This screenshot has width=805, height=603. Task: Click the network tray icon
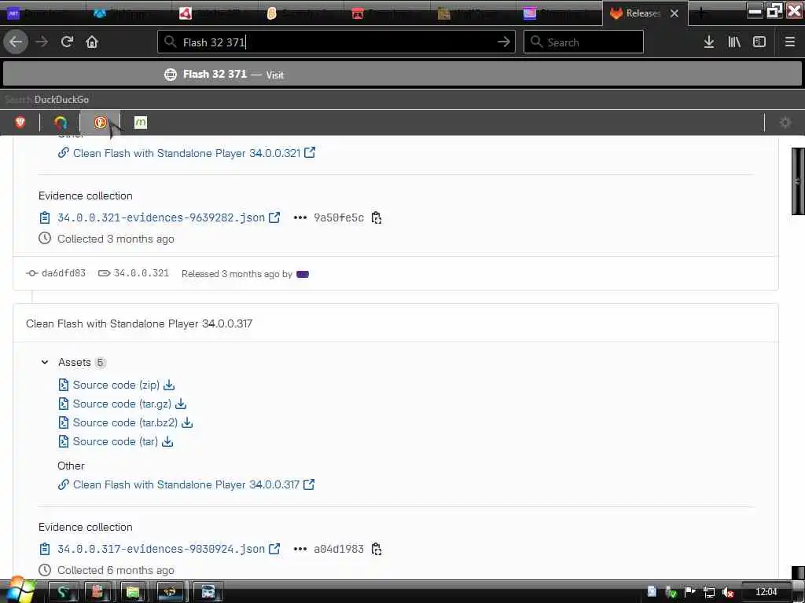[709, 592]
